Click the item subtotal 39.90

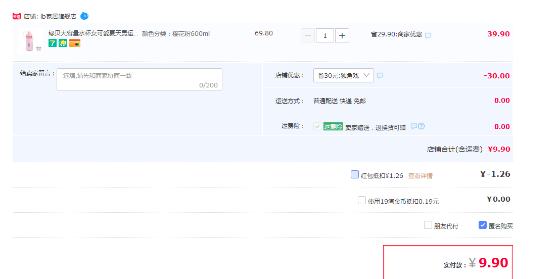point(498,34)
